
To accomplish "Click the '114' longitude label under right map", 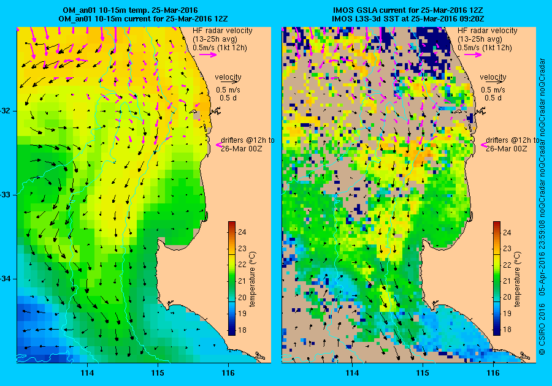I will tap(353, 373).
